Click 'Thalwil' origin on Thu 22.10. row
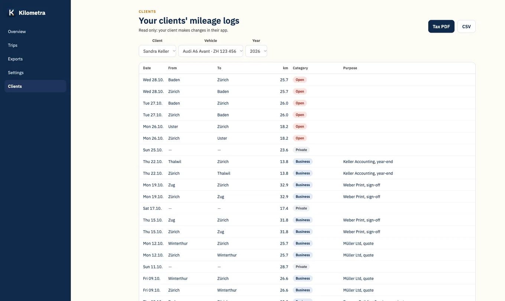 [175, 162]
